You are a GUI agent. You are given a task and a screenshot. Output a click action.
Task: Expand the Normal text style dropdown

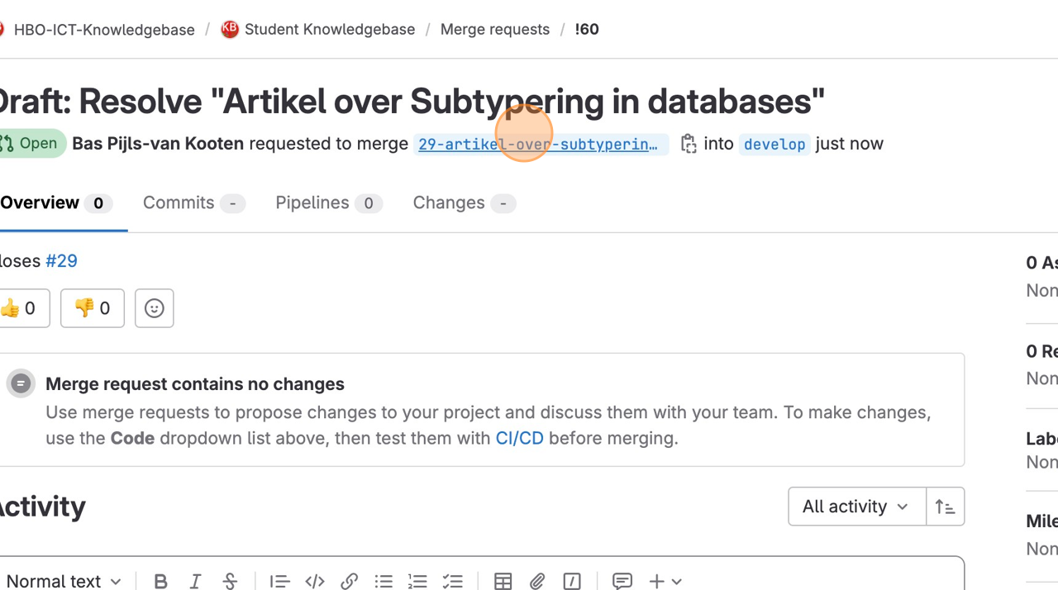[63, 581]
